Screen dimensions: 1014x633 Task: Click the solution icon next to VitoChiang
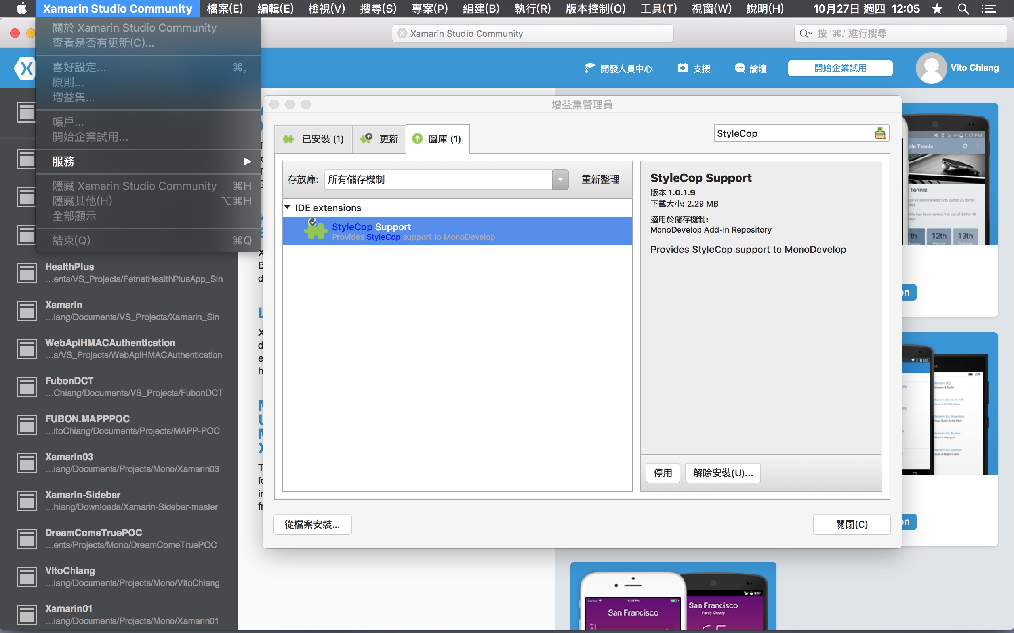27,576
